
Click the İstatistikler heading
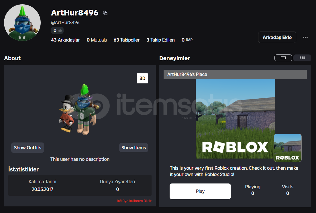[x=23, y=169]
